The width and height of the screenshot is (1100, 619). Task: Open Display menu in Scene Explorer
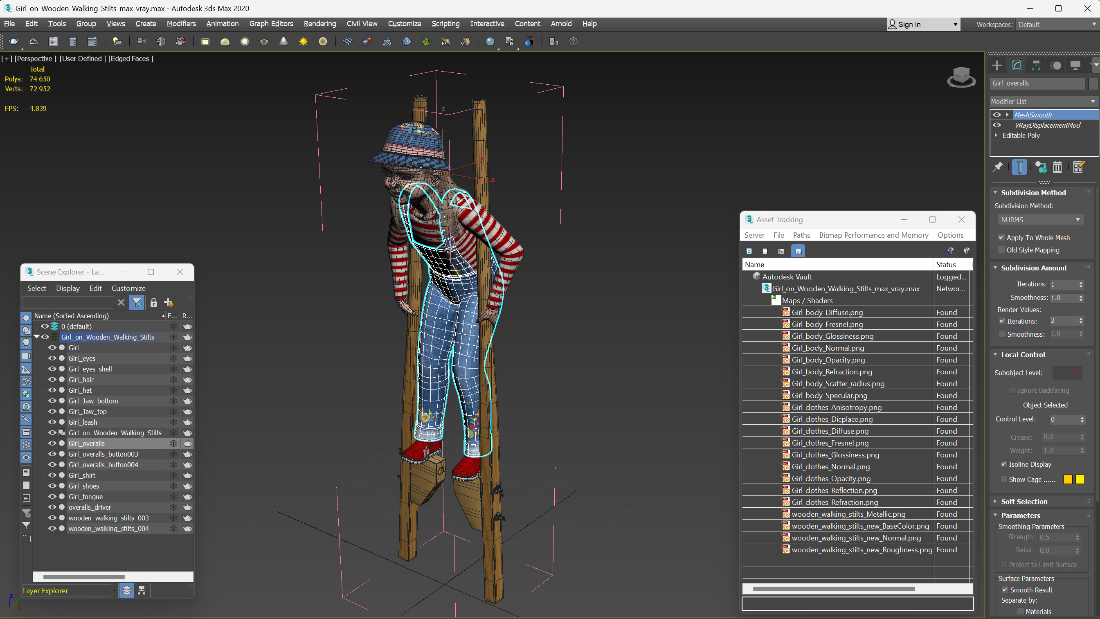tap(68, 288)
